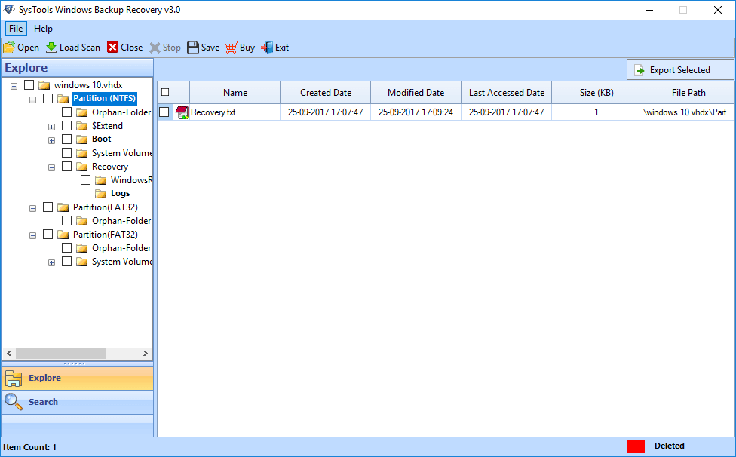Click the Load Scan green arrow icon
This screenshot has width=736, height=457.
[51, 48]
